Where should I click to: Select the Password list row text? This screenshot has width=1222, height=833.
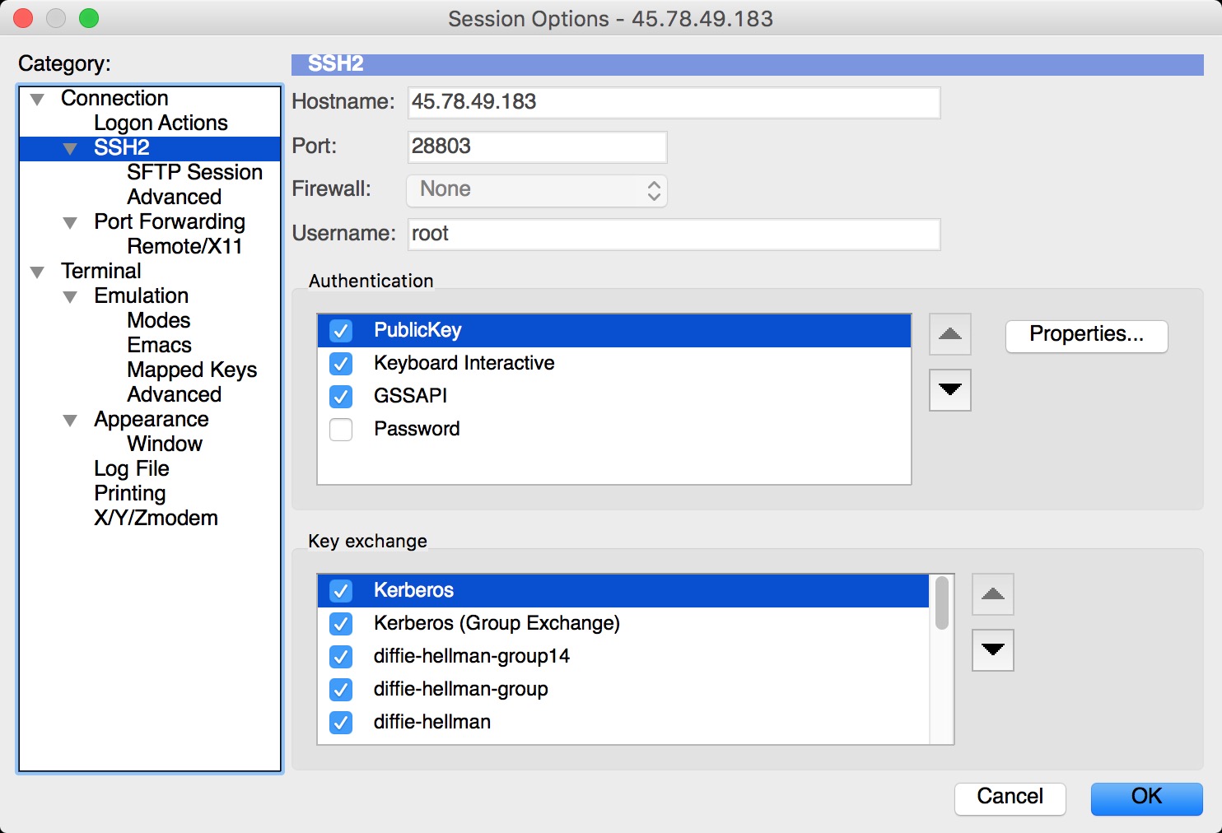pyautogui.click(x=417, y=429)
